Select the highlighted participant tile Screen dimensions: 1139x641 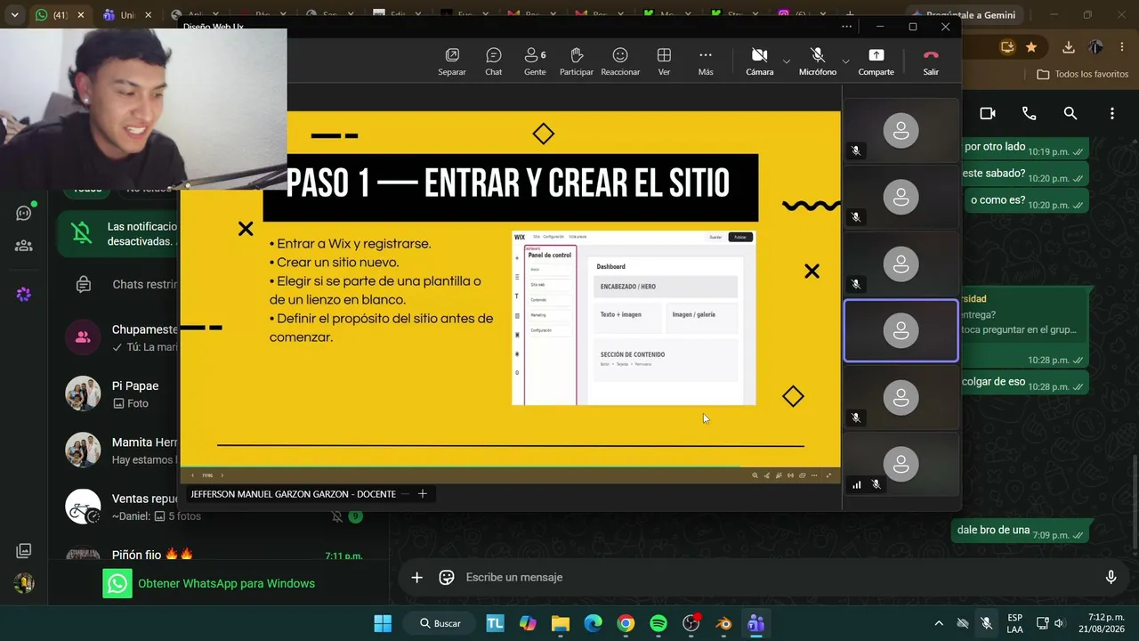901,330
